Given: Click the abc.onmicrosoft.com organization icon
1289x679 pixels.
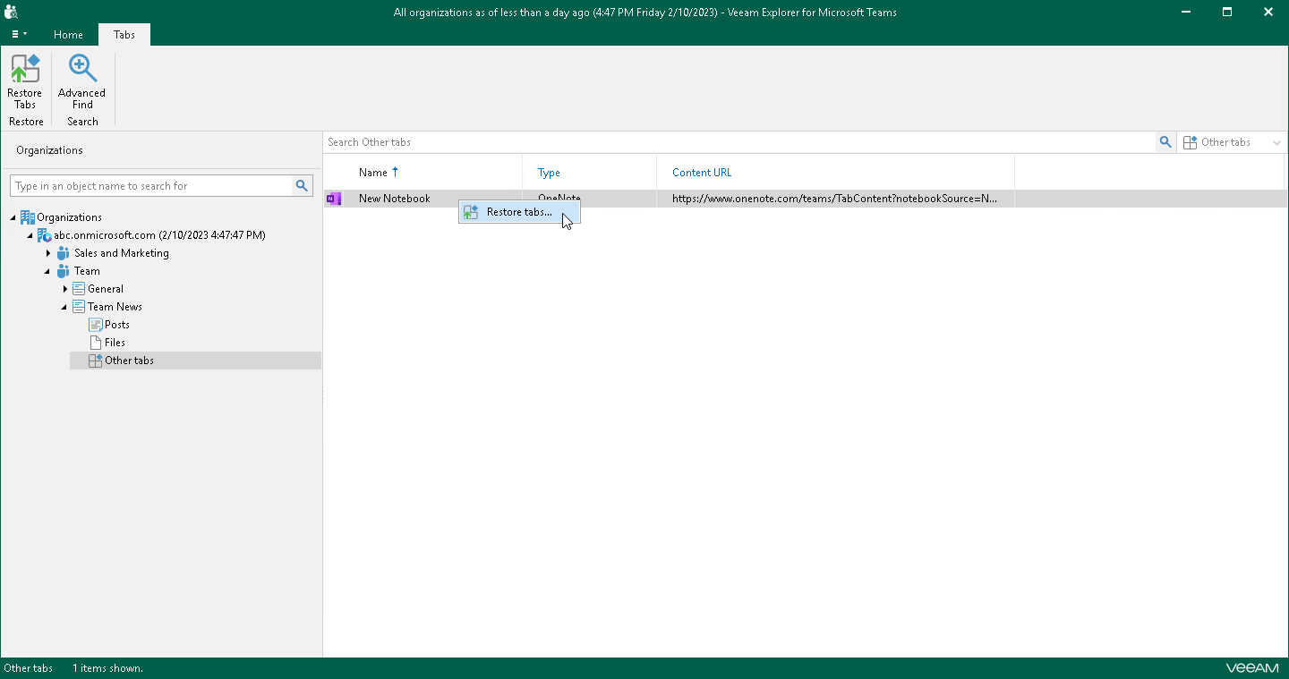Looking at the screenshot, I should [45, 235].
